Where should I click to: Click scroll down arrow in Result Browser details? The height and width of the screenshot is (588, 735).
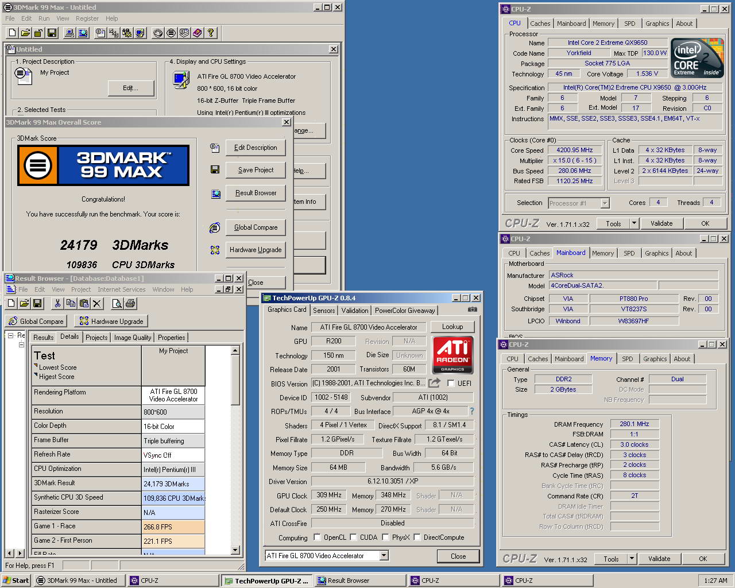[235, 550]
